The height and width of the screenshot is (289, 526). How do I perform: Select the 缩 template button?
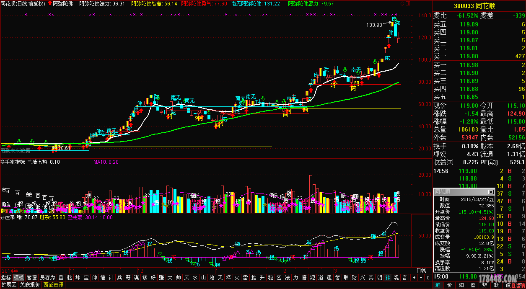coord(103,277)
